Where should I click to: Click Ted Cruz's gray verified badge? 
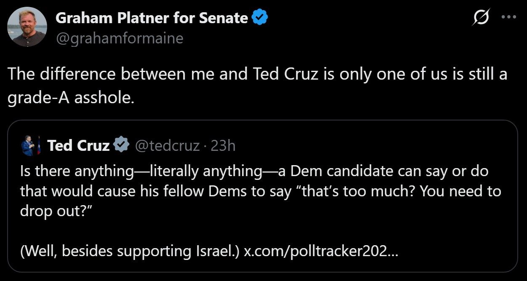point(122,145)
